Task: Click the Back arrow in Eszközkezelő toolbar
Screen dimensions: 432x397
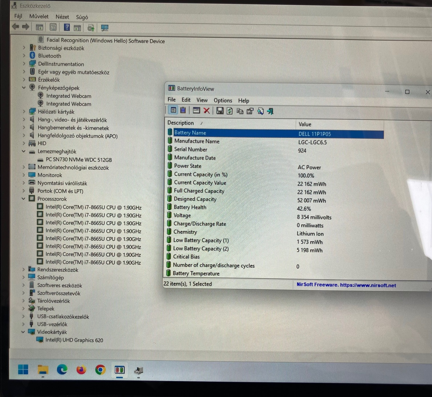Action: (15, 27)
